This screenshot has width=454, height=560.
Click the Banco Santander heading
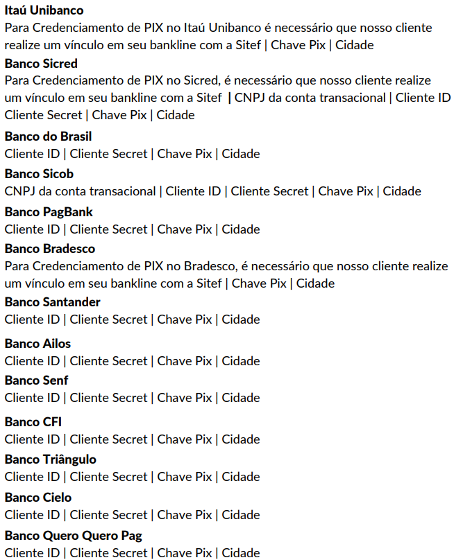[53, 302]
